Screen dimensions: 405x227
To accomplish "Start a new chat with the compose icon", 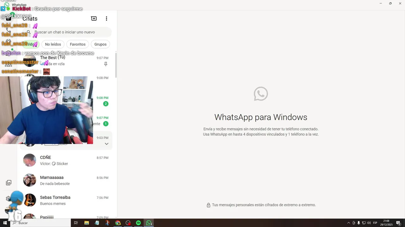I will click(94, 19).
